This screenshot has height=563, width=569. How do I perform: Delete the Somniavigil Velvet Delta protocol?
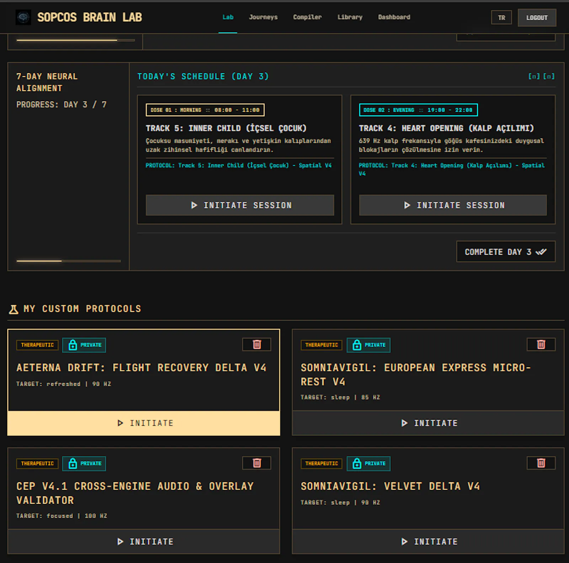[x=541, y=463]
